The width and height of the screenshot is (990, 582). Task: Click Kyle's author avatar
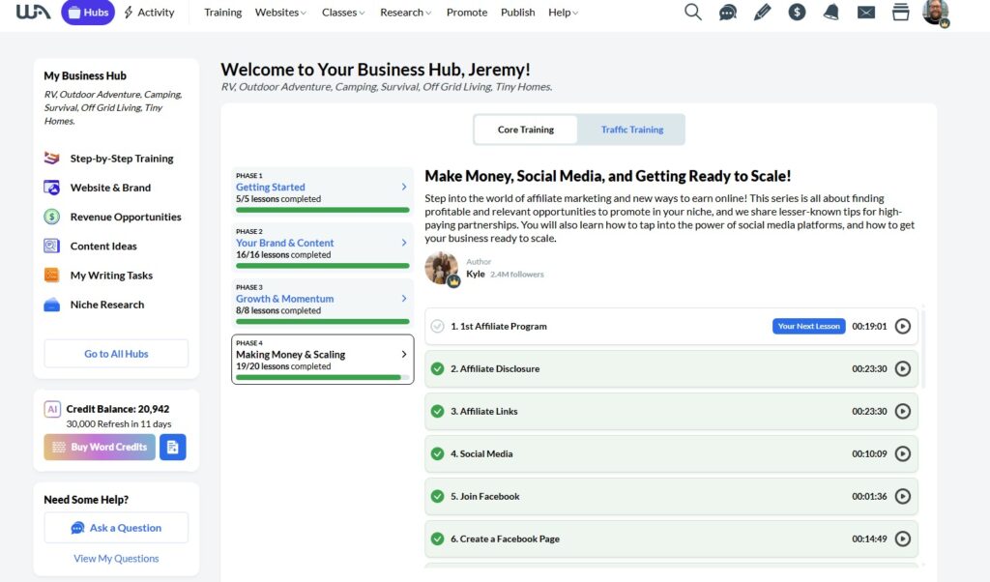(x=442, y=268)
